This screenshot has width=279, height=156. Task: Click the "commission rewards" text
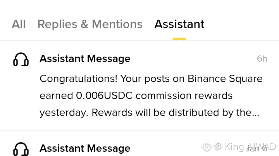click(183, 96)
